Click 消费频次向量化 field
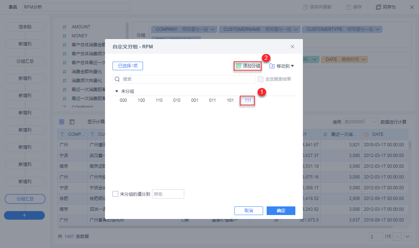 87,80
